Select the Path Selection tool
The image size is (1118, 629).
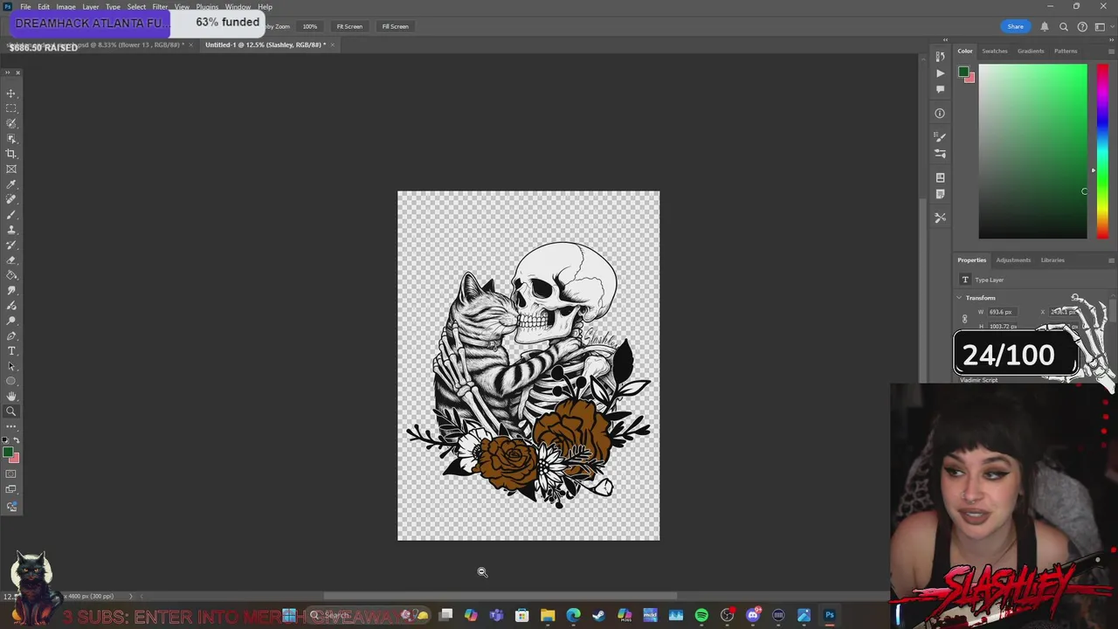(x=11, y=366)
